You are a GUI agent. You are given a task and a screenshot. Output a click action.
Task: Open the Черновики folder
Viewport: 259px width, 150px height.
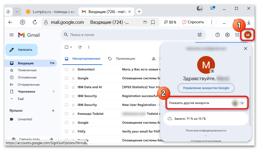(26, 91)
